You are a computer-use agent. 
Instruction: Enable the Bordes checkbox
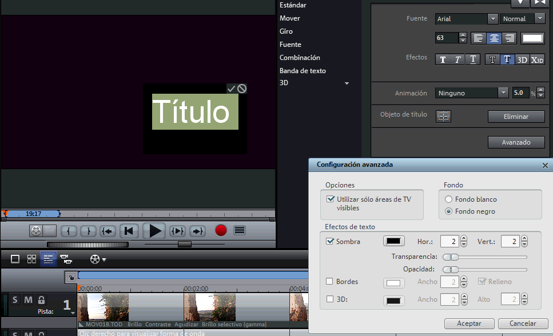[x=330, y=281]
